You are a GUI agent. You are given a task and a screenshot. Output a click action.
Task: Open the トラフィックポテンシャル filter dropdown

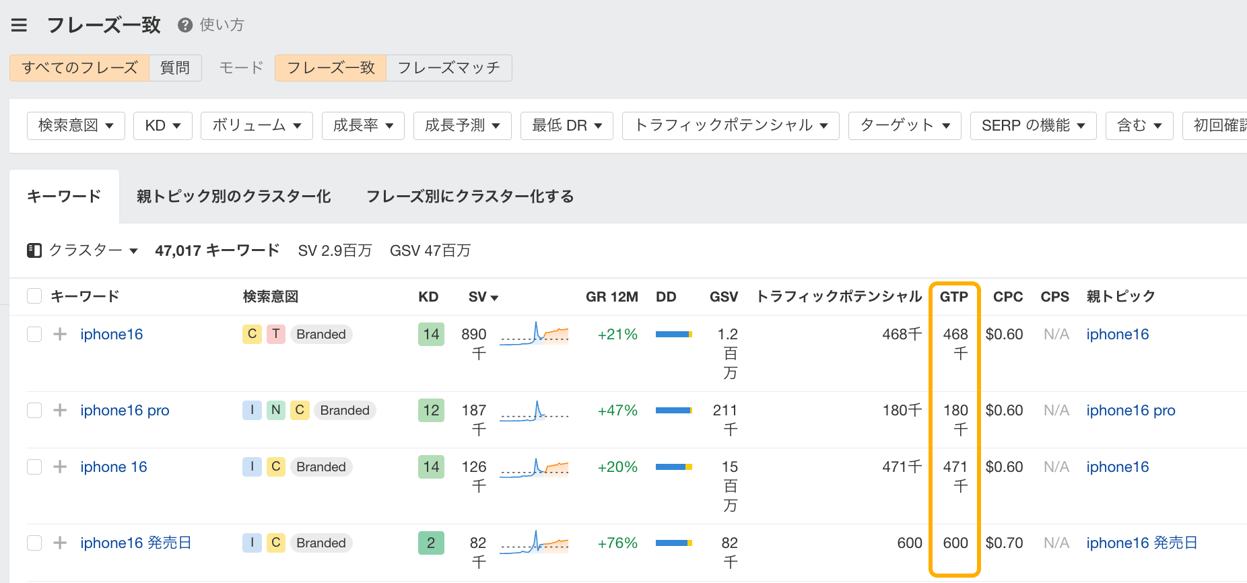[x=731, y=126]
